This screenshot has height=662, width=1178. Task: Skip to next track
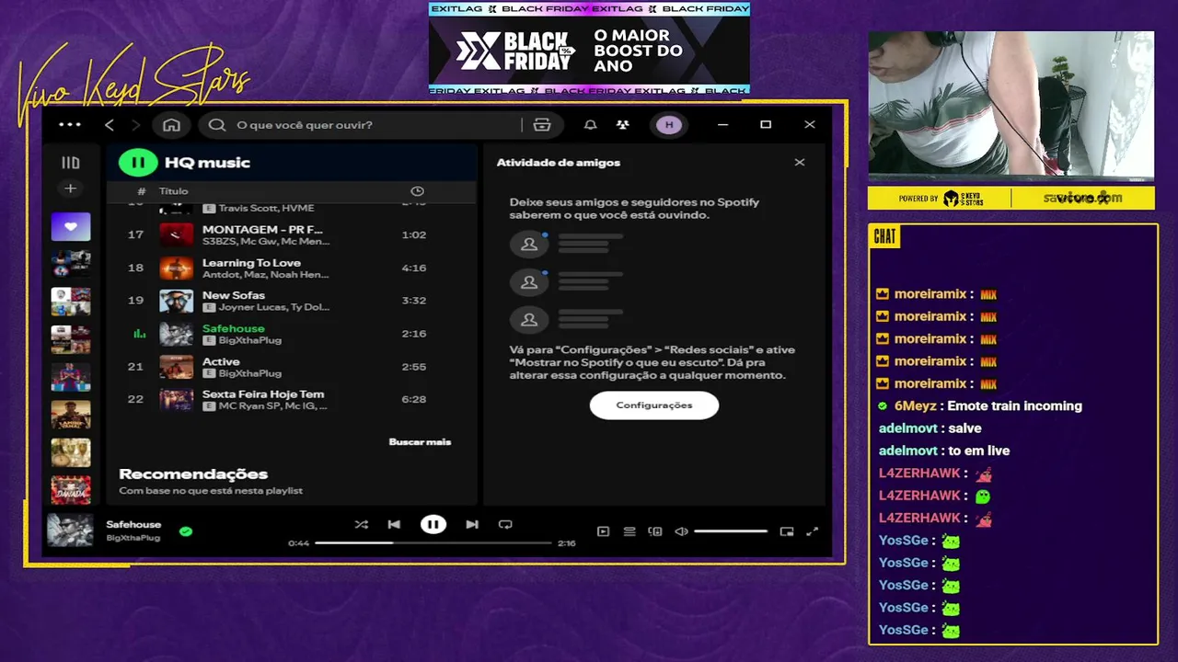pyautogui.click(x=472, y=525)
